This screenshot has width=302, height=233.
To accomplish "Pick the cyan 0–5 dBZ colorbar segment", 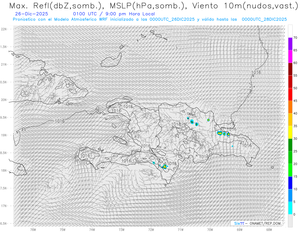I will pyautogui.click(x=290, y=208).
